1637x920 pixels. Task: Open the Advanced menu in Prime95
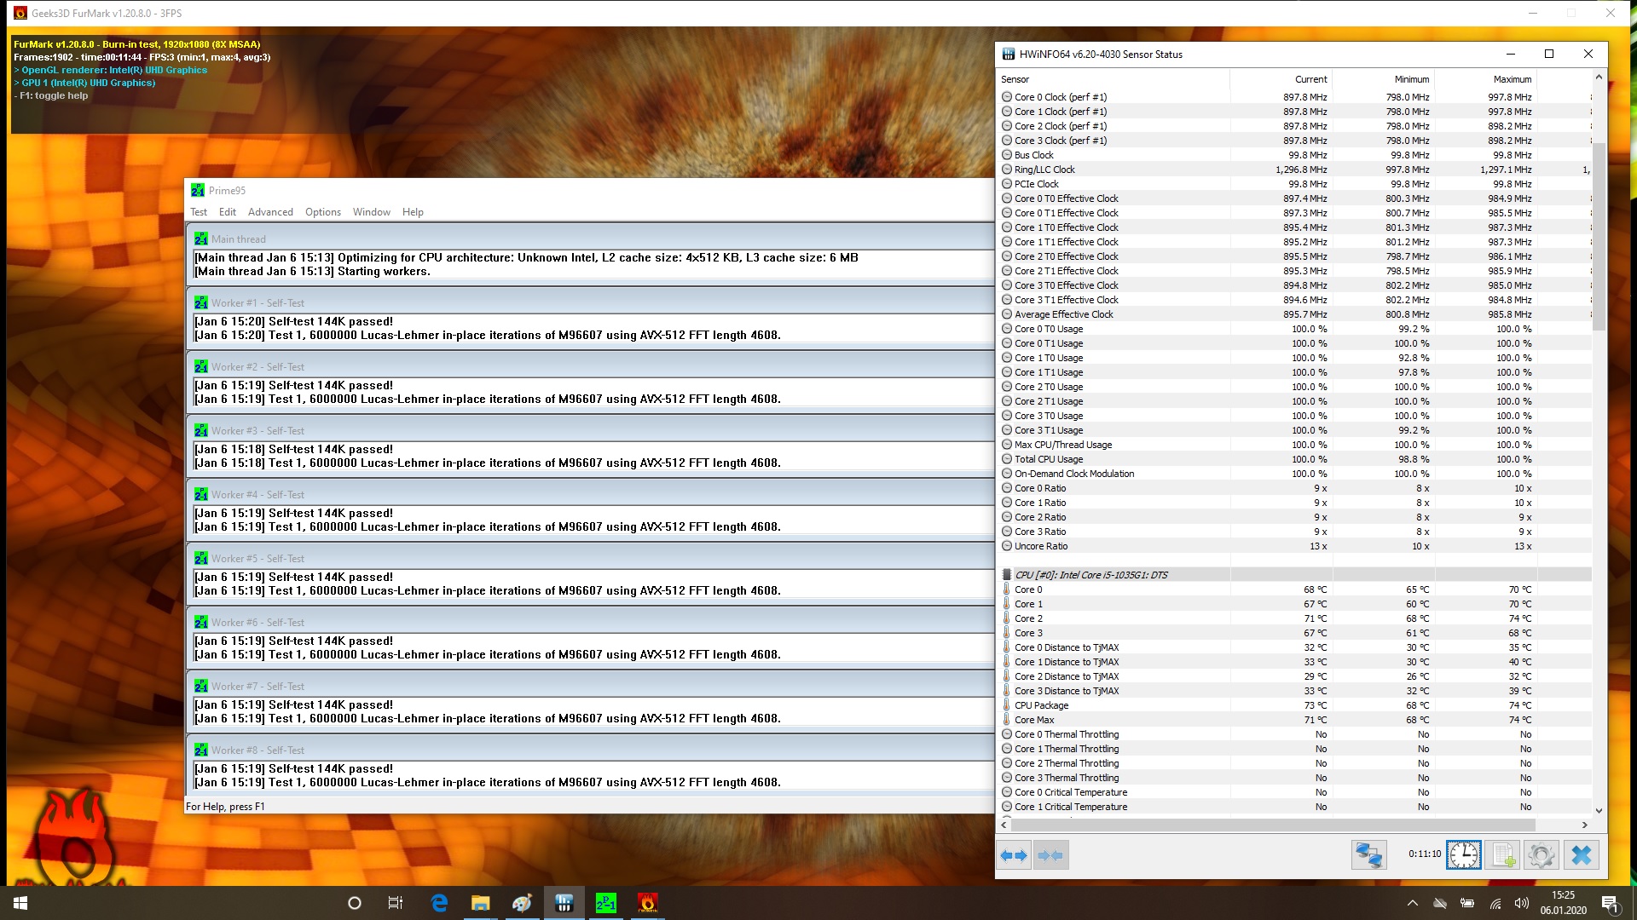(x=270, y=212)
